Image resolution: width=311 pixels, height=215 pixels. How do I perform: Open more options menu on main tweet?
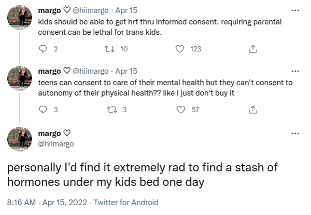click(295, 133)
